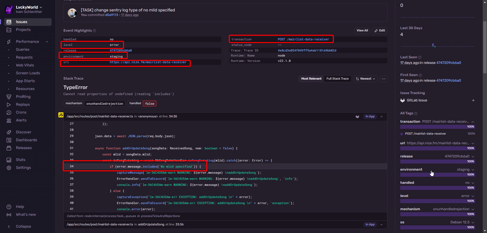Screen dimensions: 487x233
Task: Open the Profiling sidebar icon
Action: pos(9,97)
